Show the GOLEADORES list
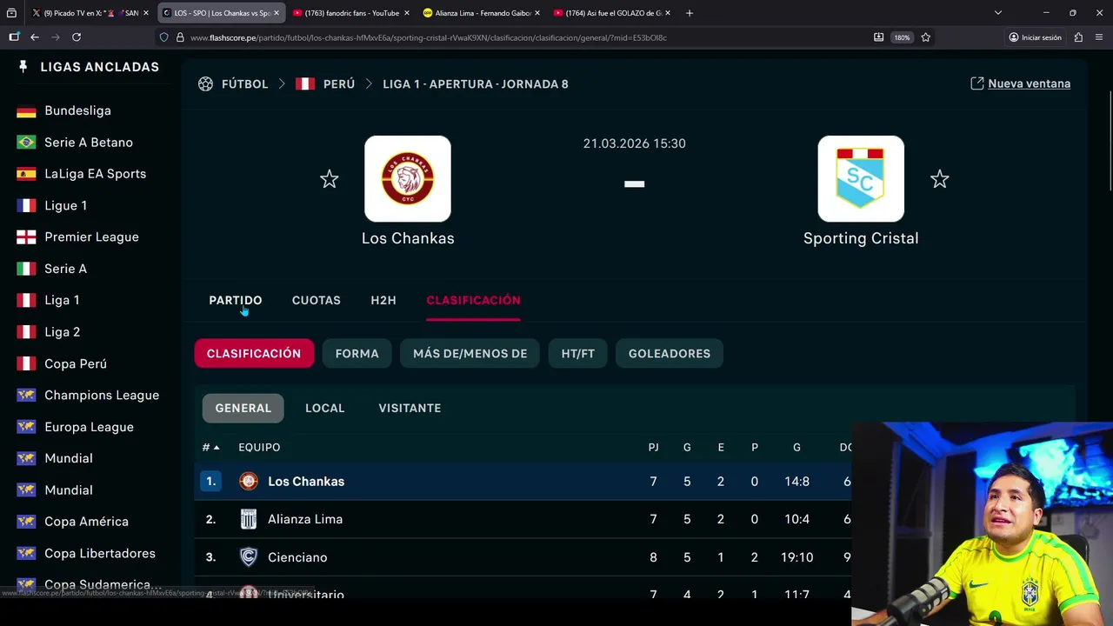The width and height of the screenshot is (1113, 626). click(x=670, y=354)
